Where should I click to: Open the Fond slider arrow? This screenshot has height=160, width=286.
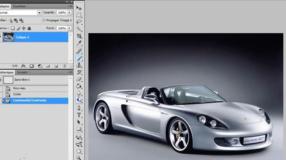70,28
